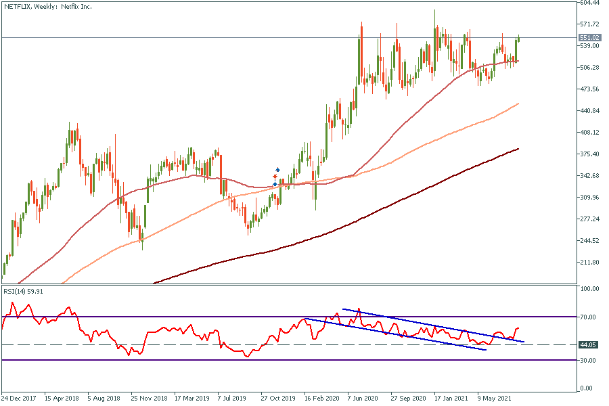Select the red sell arrow marker
This screenshot has height=406, width=609.
275,177
